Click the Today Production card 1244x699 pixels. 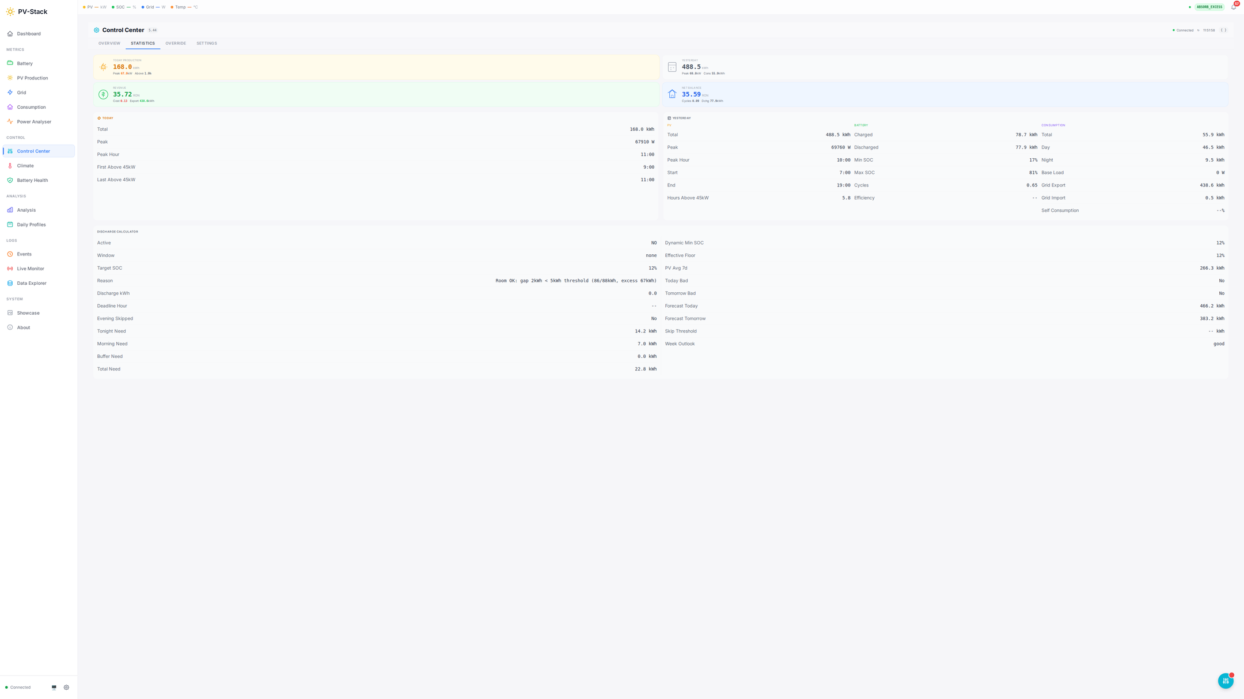tap(376, 67)
